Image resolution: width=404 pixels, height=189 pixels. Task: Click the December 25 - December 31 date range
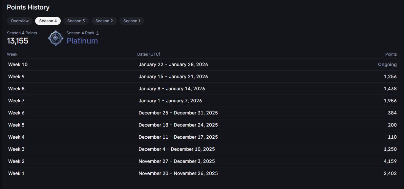pos(178,113)
